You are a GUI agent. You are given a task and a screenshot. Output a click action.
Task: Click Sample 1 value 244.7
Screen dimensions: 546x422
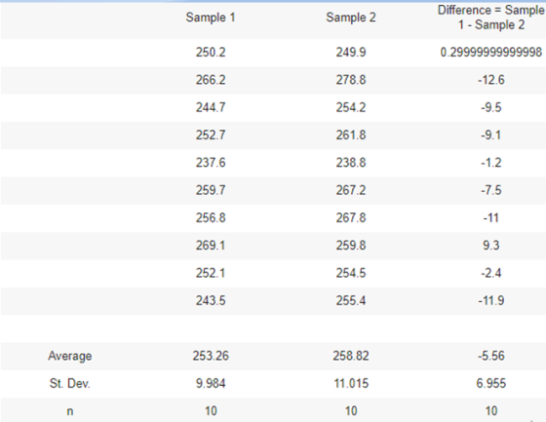(211, 107)
